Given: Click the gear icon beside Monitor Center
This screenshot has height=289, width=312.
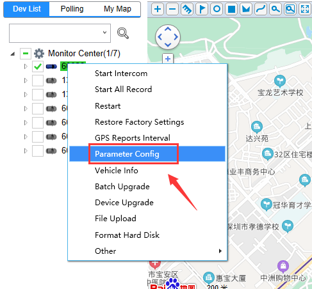Looking at the screenshot, I should [x=39, y=54].
